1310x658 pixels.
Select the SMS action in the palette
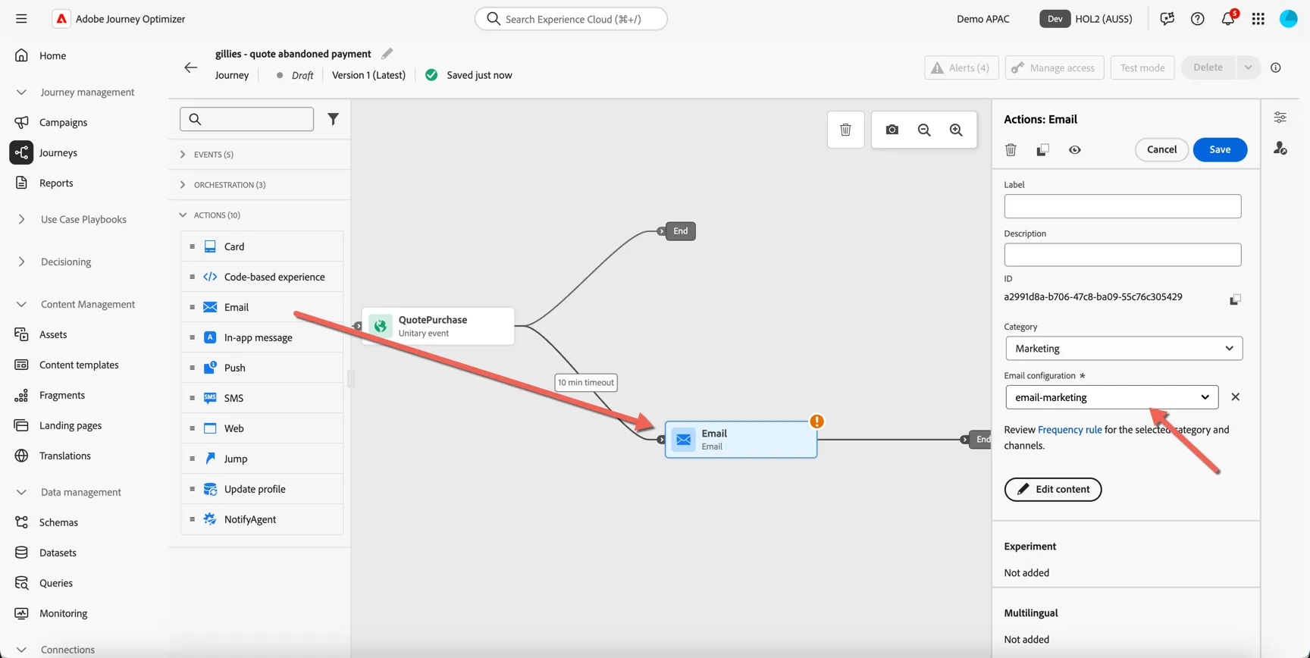coord(262,398)
